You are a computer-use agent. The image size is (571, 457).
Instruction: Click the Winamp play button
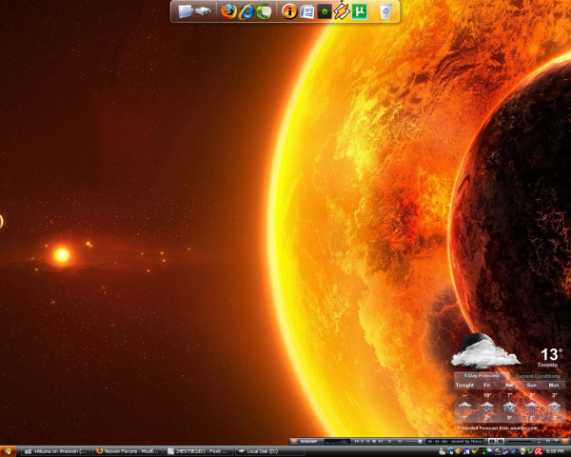[x=363, y=442]
